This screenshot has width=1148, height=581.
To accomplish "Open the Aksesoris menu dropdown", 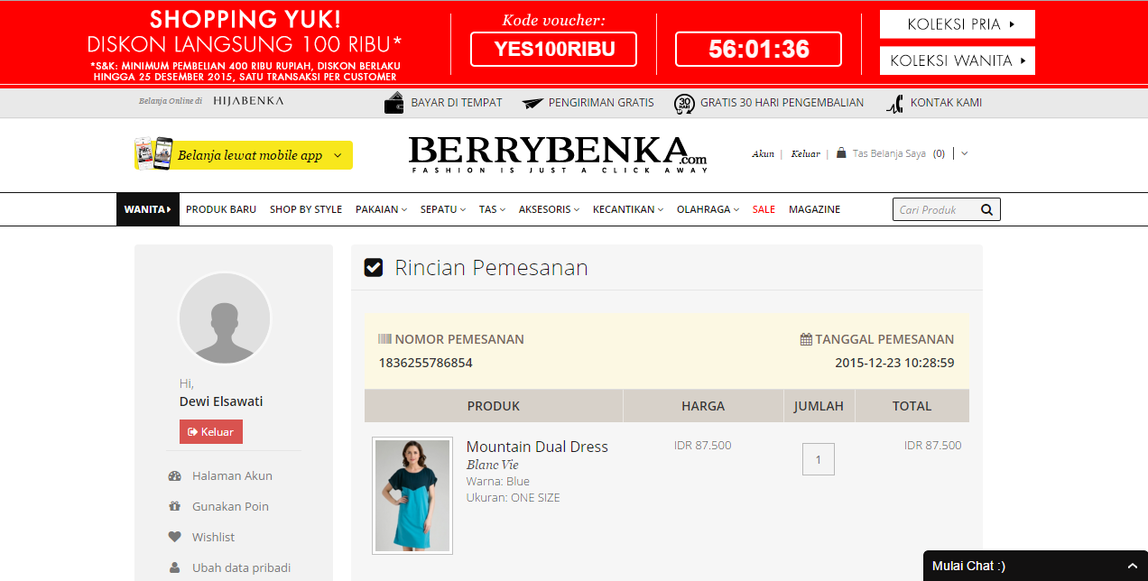I will pos(549,209).
